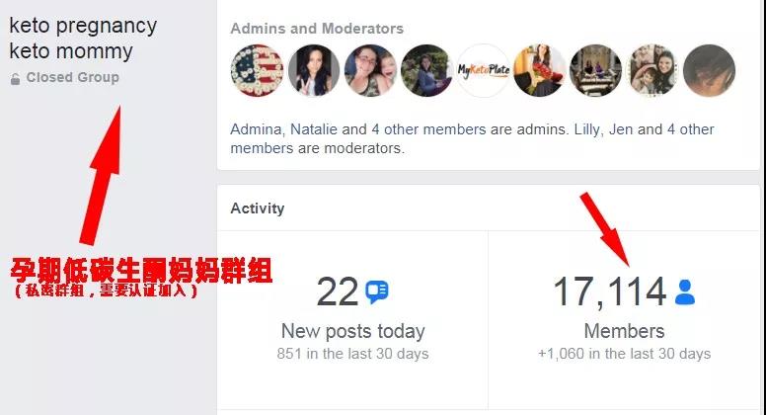Click the Closed Group label
The height and width of the screenshot is (415, 766).
click(73, 77)
